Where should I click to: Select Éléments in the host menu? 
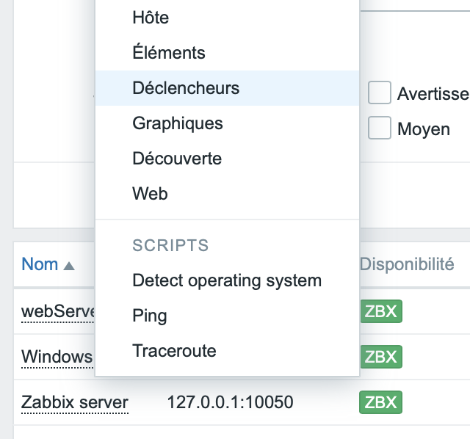pos(169,53)
